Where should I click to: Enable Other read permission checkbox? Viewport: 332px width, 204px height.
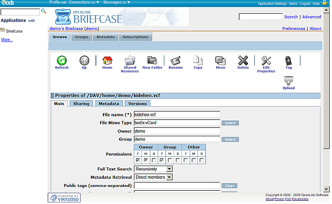pyautogui.click(x=186, y=161)
